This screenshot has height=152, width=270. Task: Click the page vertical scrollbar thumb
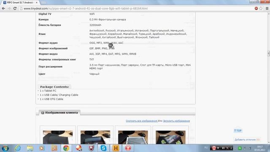point(268,54)
